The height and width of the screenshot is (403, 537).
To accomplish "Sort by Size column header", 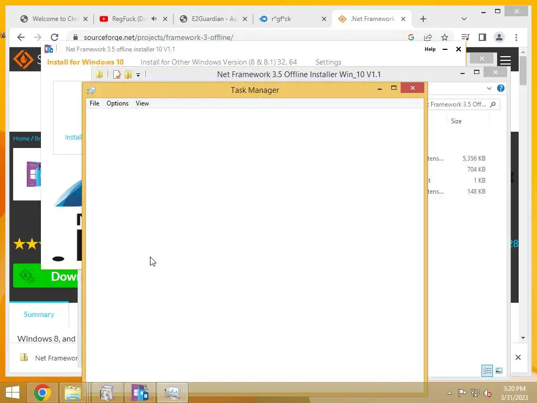I will (x=456, y=121).
